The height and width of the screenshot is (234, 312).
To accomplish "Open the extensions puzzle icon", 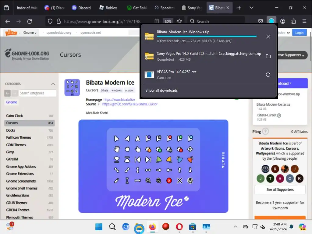I will [293, 21].
